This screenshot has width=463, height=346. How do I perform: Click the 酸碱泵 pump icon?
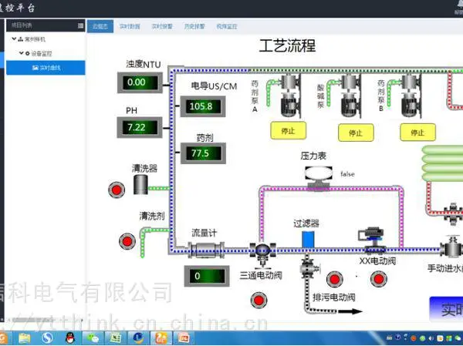350,96
